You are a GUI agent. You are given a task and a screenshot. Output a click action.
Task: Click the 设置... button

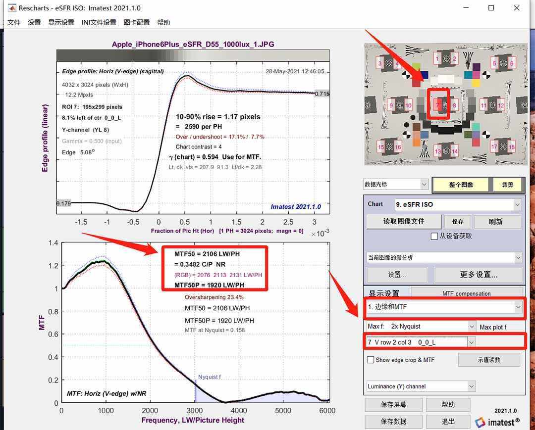click(x=397, y=275)
